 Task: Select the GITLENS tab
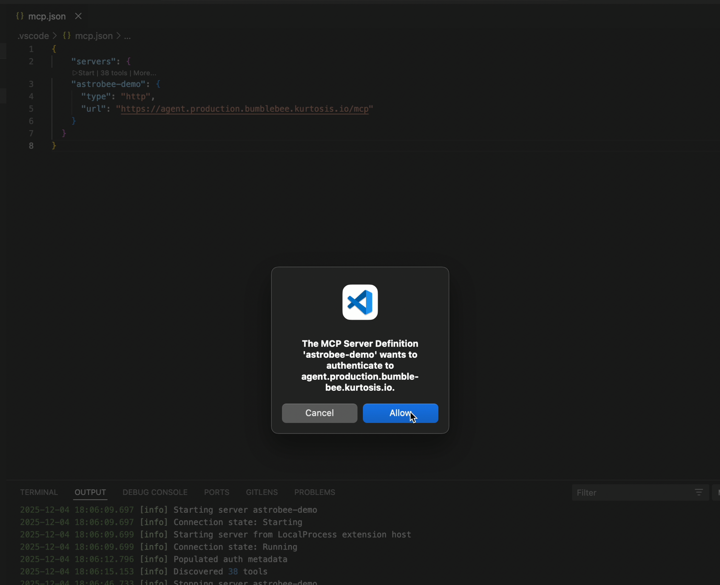coord(261,492)
